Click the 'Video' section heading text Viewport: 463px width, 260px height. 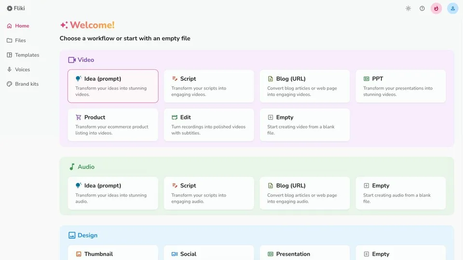86,60
